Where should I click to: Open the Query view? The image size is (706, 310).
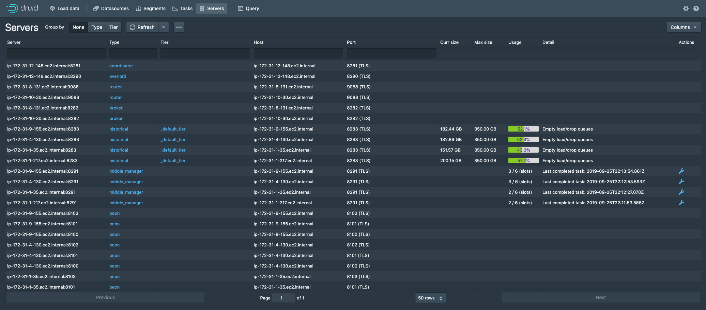(248, 8)
